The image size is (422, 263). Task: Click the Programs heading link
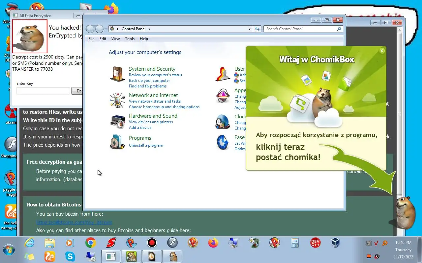click(x=140, y=138)
